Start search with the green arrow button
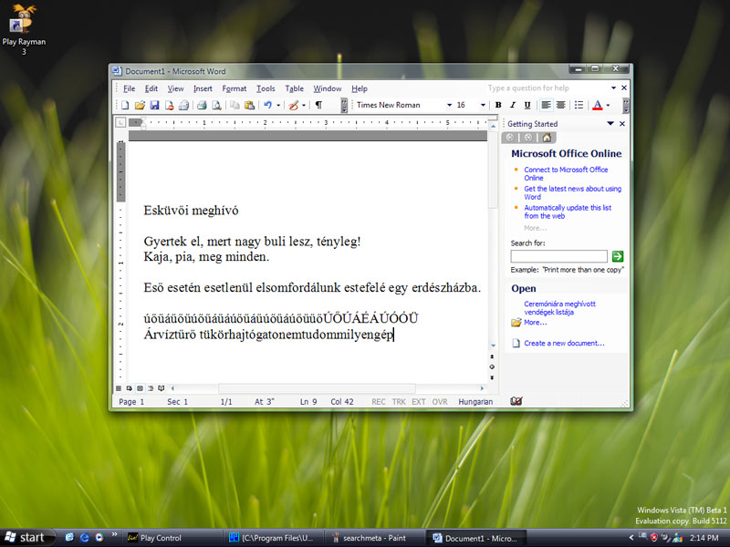730x547 pixels. tap(618, 256)
